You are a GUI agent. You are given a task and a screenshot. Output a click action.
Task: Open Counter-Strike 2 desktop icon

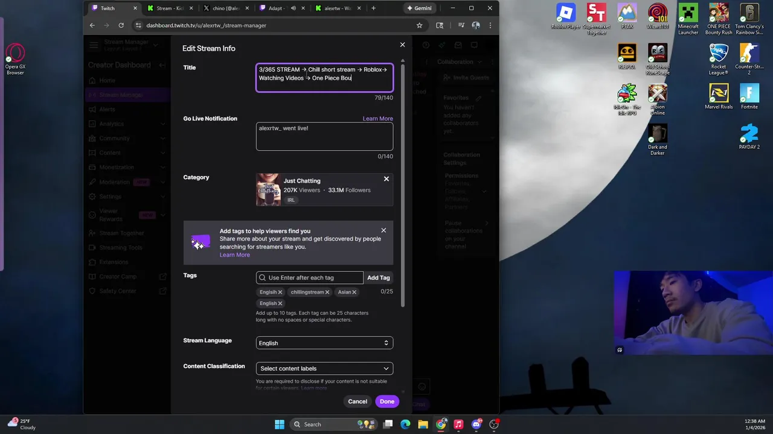click(749, 59)
